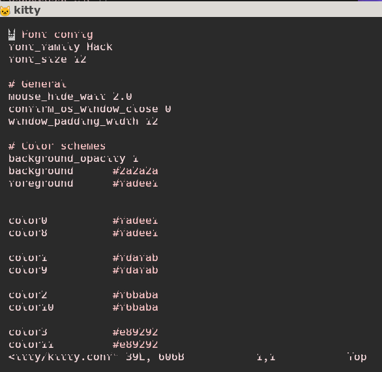
Task: Click the 'mouse_hide_wait 2.0' setting
Action: [x=70, y=97]
